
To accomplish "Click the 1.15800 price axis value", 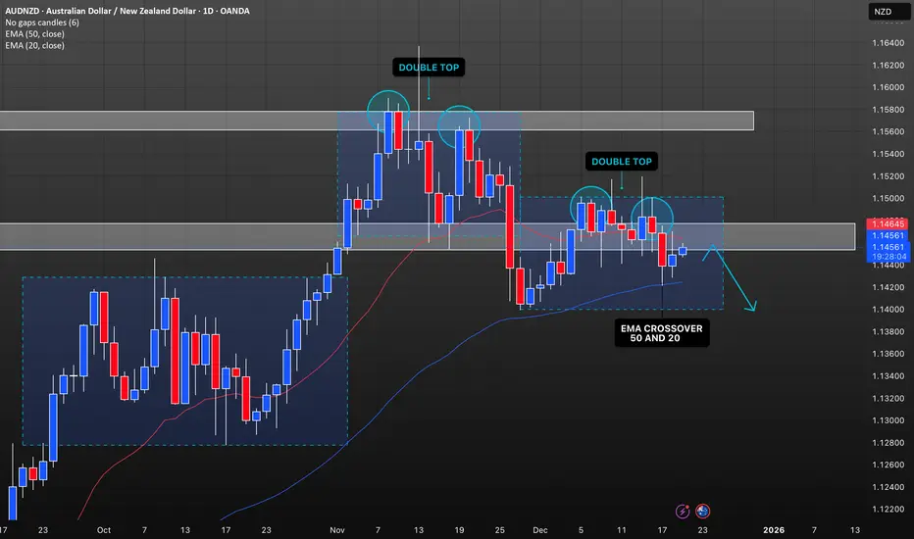I will [x=888, y=110].
